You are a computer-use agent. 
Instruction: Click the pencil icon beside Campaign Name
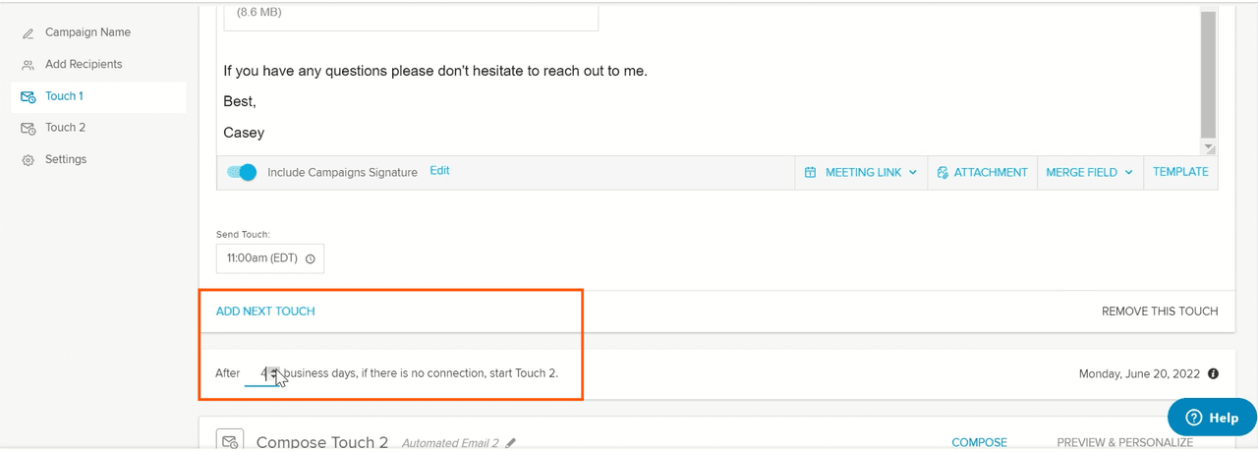pos(29,33)
